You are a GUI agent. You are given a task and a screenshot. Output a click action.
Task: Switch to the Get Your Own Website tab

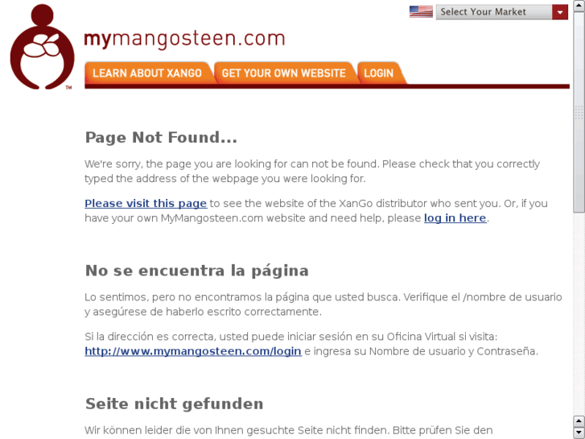point(284,72)
